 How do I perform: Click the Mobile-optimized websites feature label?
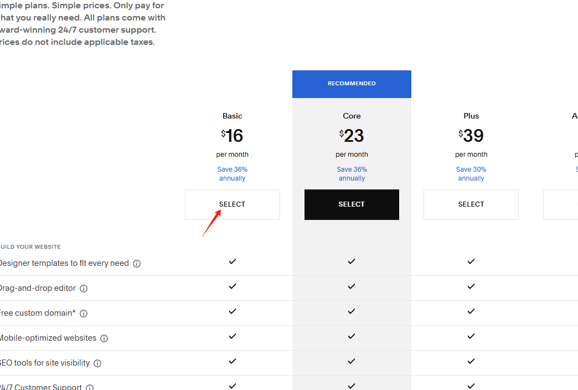pyautogui.click(x=48, y=338)
